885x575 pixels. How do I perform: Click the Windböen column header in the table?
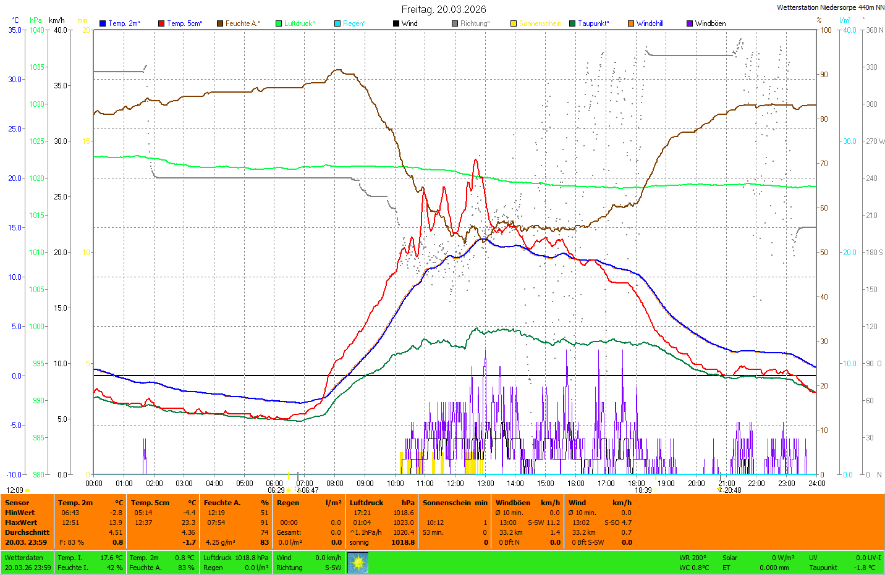pyautogui.click(x=513, y=503)
